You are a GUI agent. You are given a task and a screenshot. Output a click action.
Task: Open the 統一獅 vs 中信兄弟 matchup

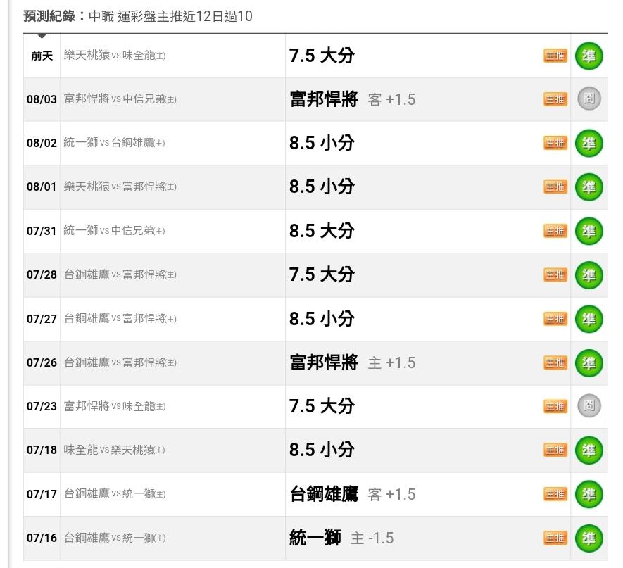pyautogui.click(x=115, y=230)
